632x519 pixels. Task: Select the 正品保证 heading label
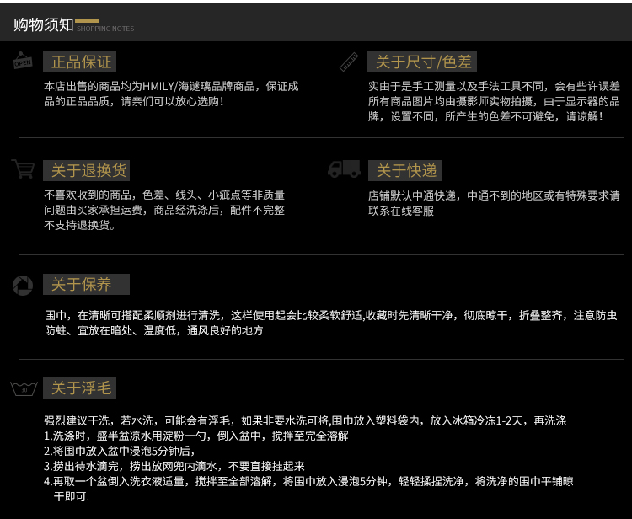[81, 62]
